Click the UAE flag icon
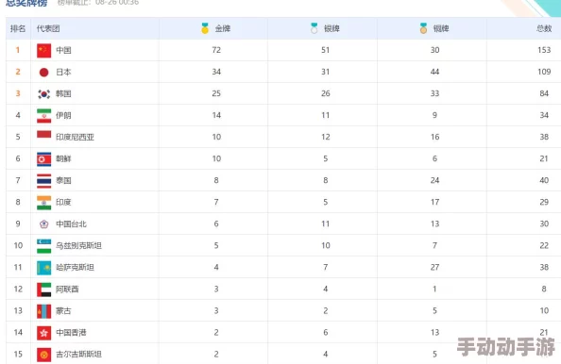The height and width of the screenshot is (364, 561). coord(44,290)
